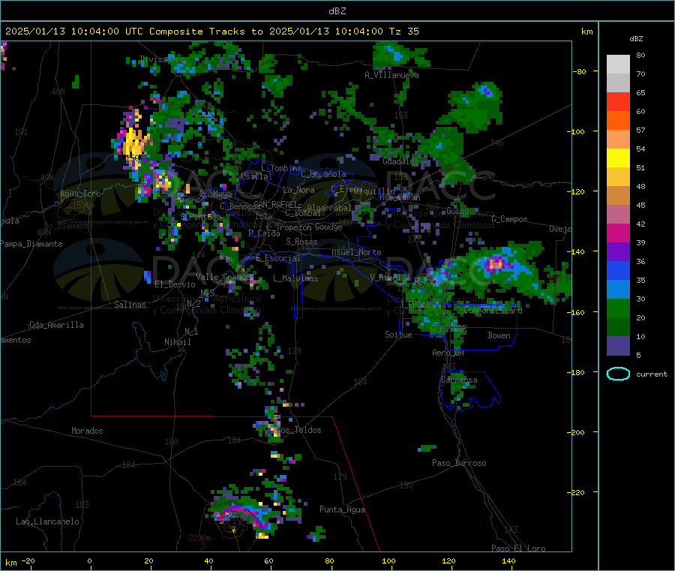This screenshot has width=675, height=571.
Task: Click the Pampa_Diamante map label
Action: 31,244
